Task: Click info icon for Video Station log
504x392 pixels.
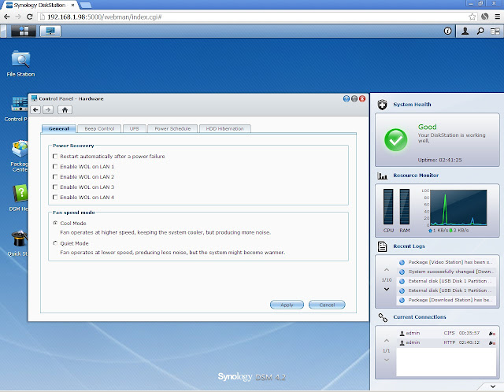Action: coord(402,262)
